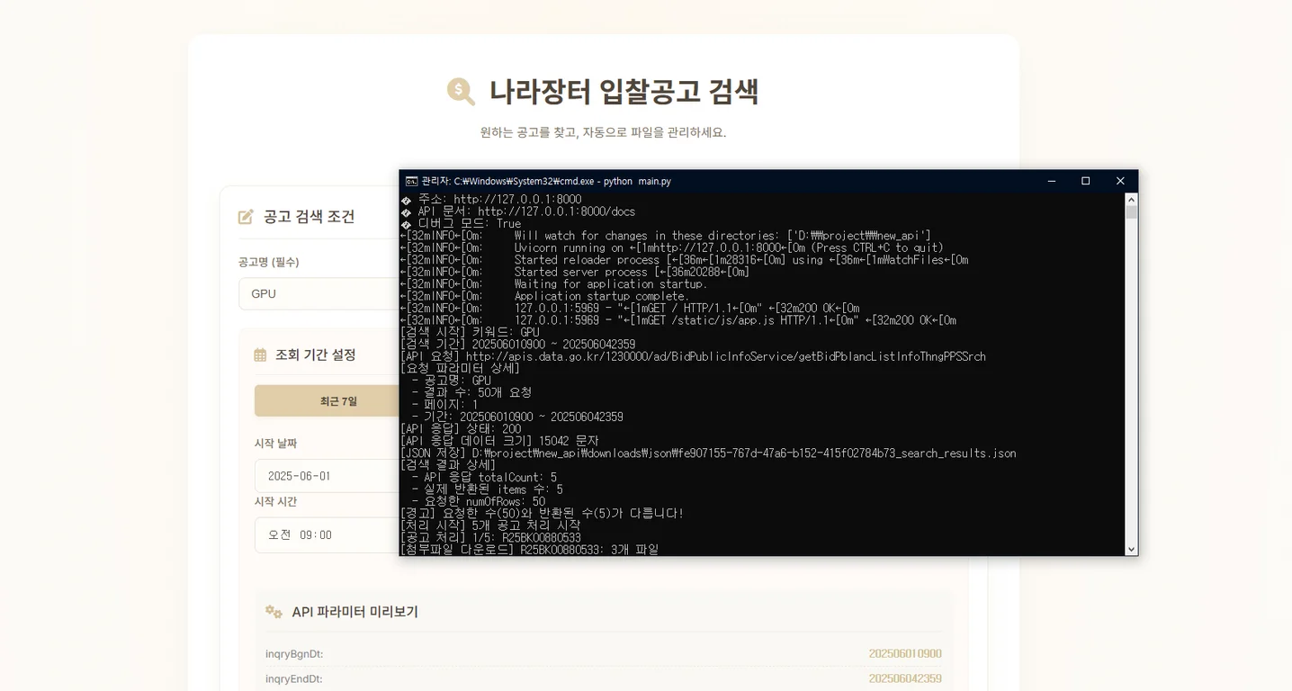Click the magnifier search logo icon
The height and width of the screenshot is (691, 1292).
point(461,92)
